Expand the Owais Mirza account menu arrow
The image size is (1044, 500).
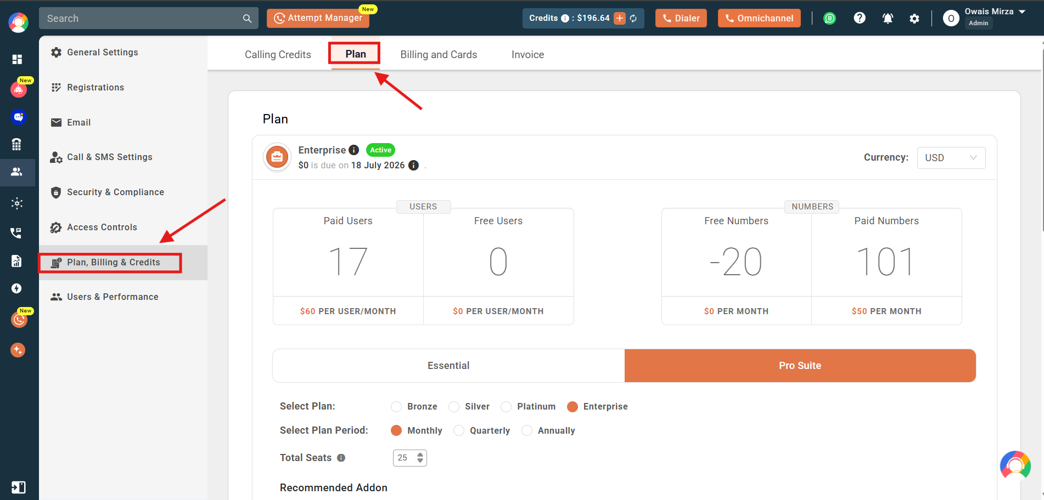[1022, 12]
